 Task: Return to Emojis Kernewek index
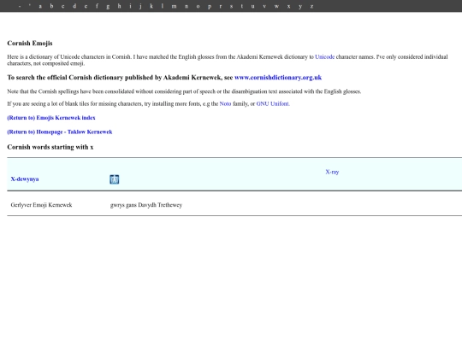point(51,118)
